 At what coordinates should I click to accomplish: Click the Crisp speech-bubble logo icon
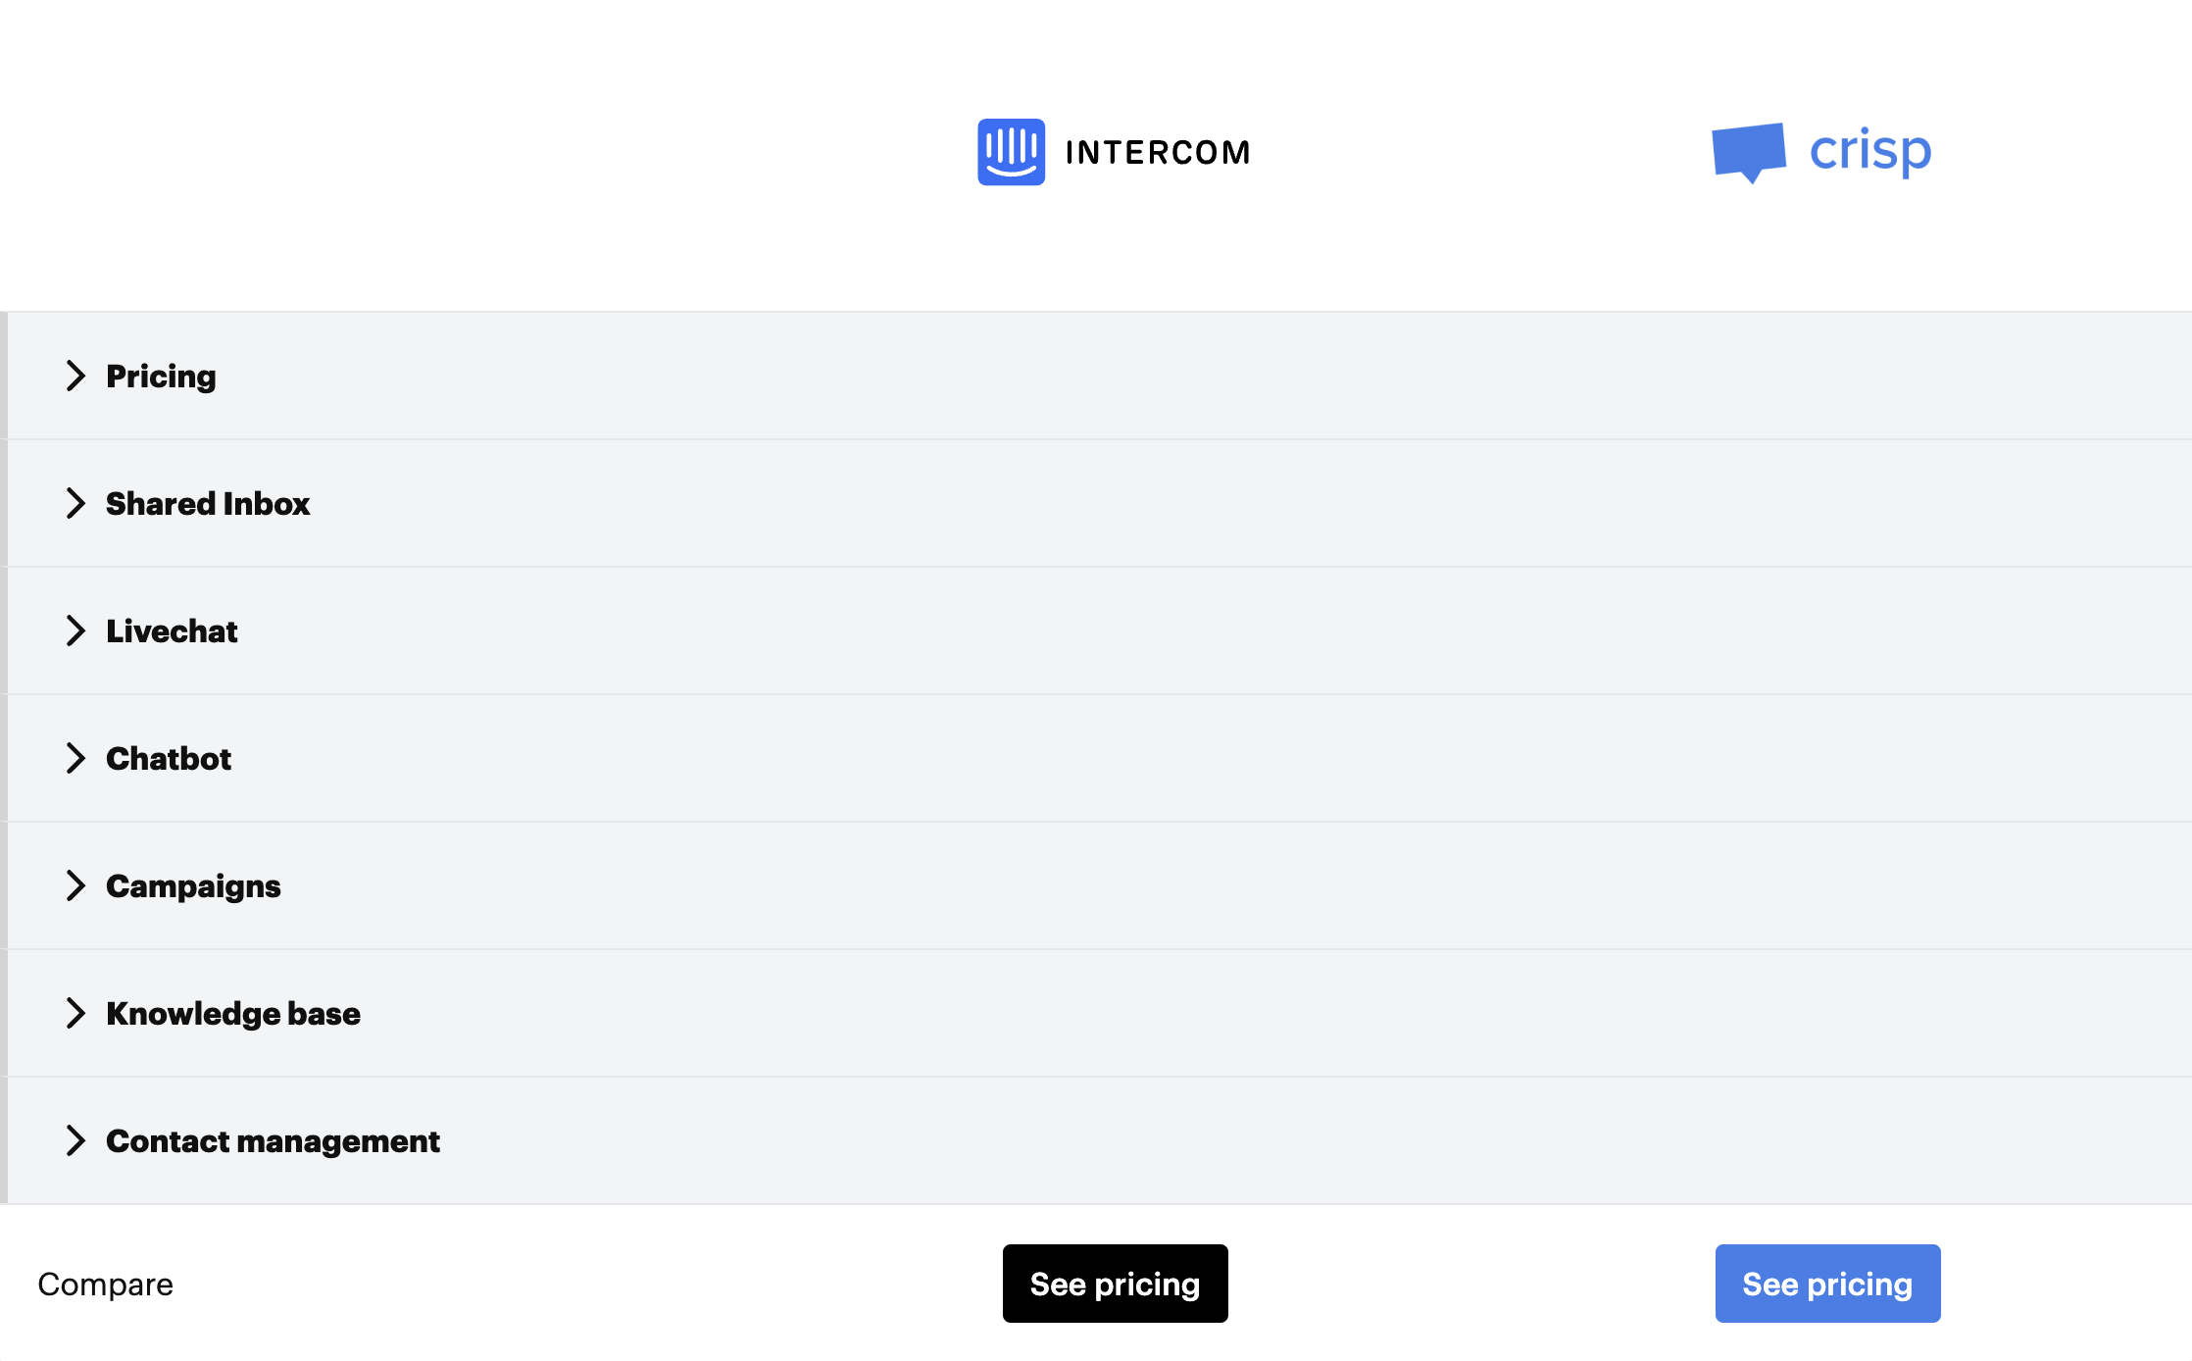point(1749,153)
